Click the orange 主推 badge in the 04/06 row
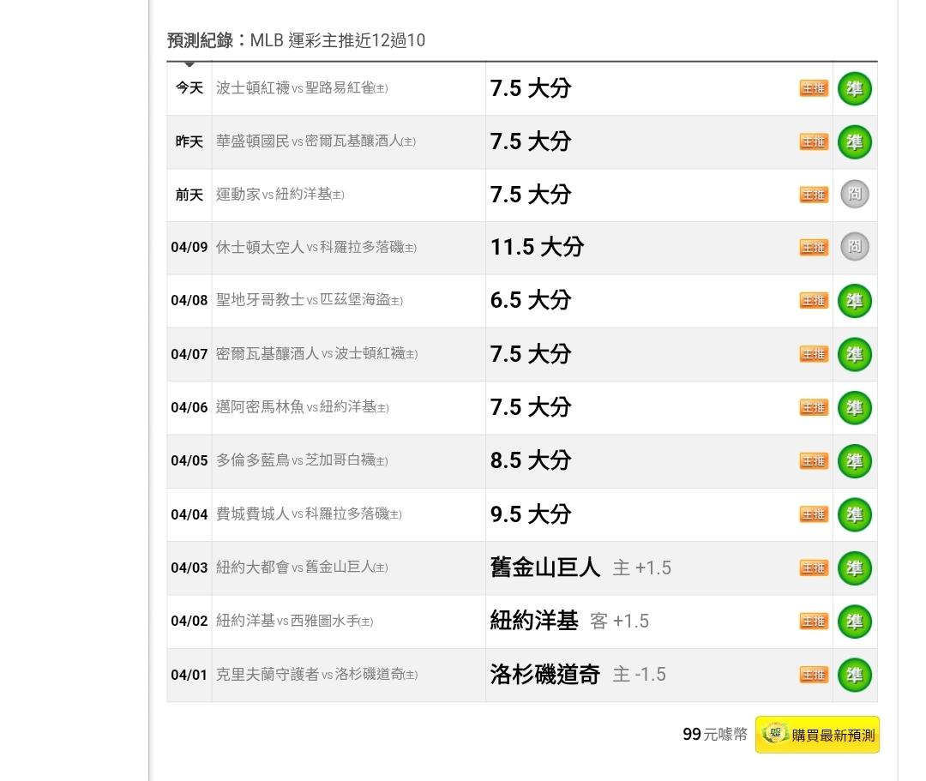The image size is (926, 781). click(x=814, y=407)
